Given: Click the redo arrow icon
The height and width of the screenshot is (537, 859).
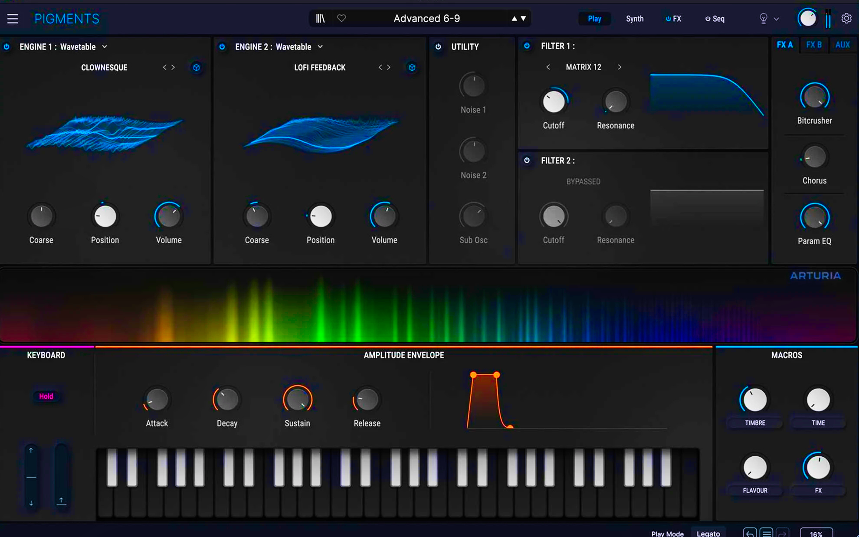Looking at the screenshot, I should (782, 533).
